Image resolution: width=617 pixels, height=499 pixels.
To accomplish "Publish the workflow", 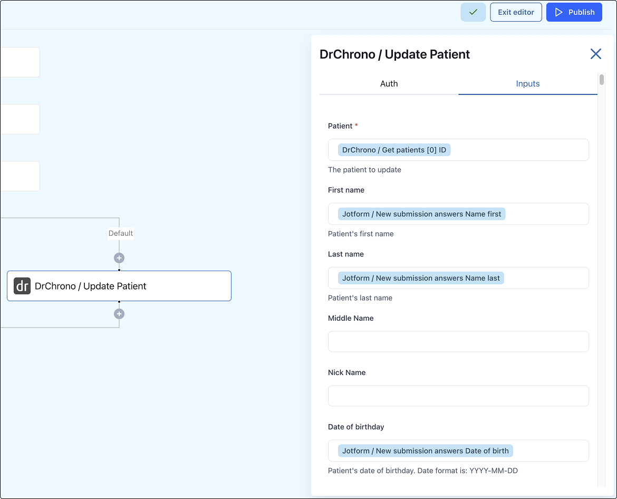I will (x=574, y=12).
